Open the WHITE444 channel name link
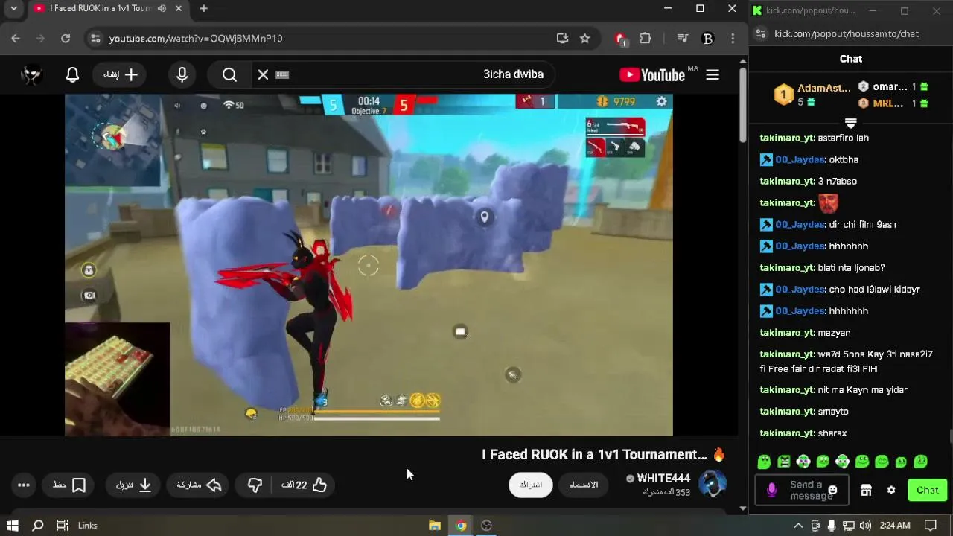This screenshot has width=953, height=536. pyautogui.click(x=663, y=479)
